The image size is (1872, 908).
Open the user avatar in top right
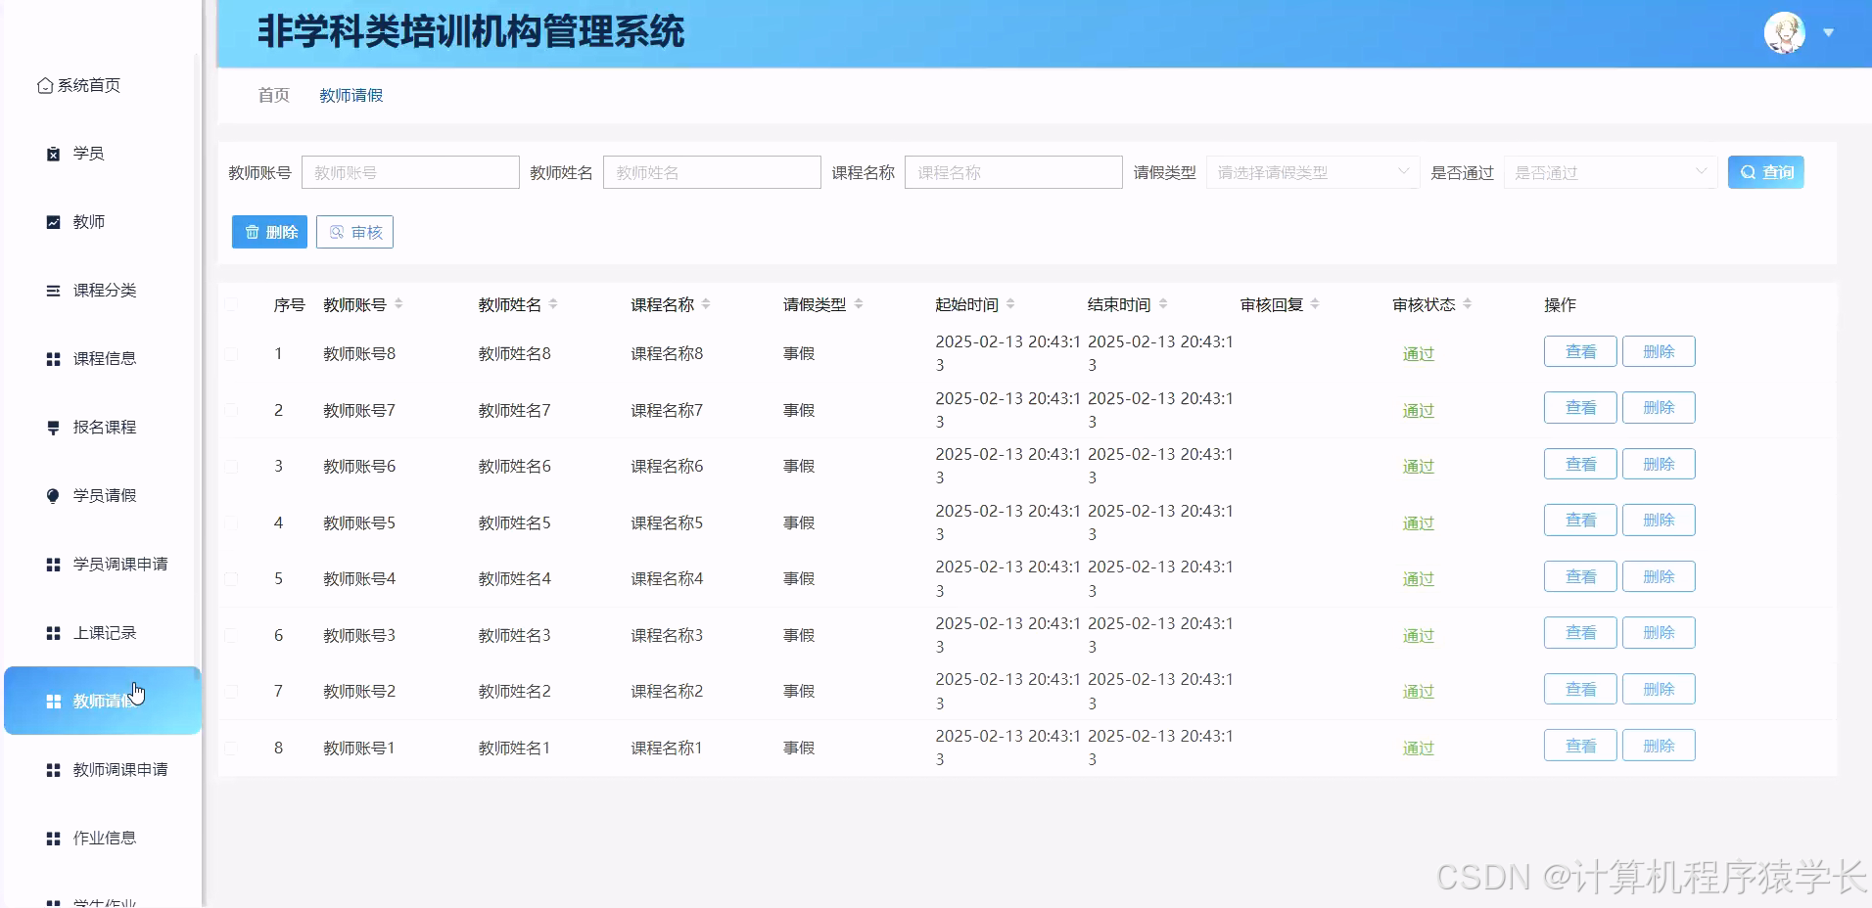1786,32
